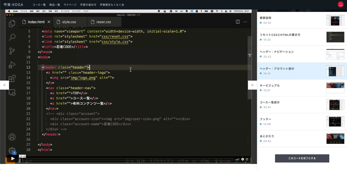Click the 有料コンテンツ一覧 link code on line 19
Viewport: 347px width, 170px height.
coord(81,103)
